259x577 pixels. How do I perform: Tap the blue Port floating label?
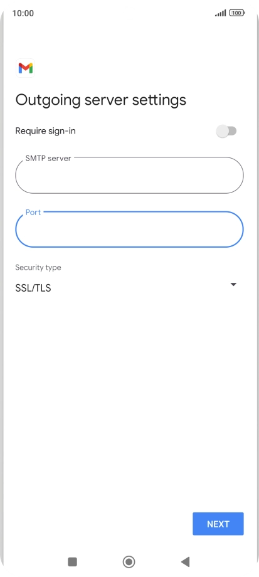tap(33, 213)
